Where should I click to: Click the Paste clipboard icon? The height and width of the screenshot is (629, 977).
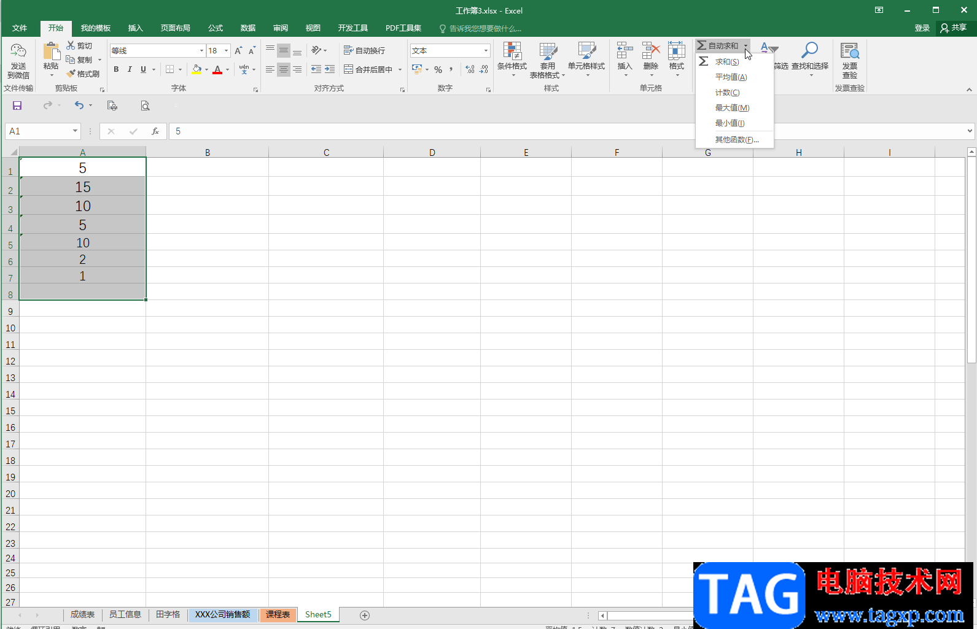tap(51, 50)
